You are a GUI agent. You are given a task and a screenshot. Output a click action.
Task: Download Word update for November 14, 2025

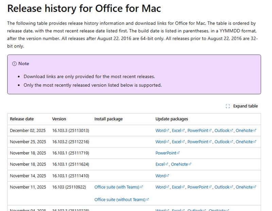162,176
